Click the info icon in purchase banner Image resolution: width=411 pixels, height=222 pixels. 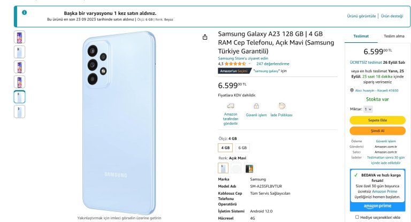tap(25, 12)
